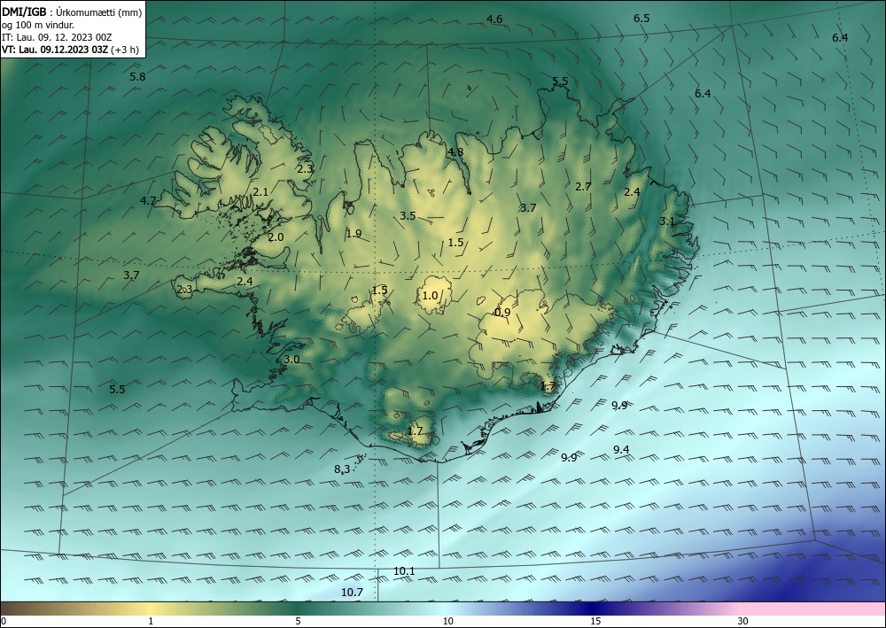
Task: Click the pink end of the color bar
Action: tap(813, 609)
